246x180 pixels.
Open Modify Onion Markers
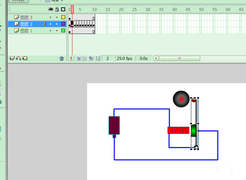[x=98, y=58]
